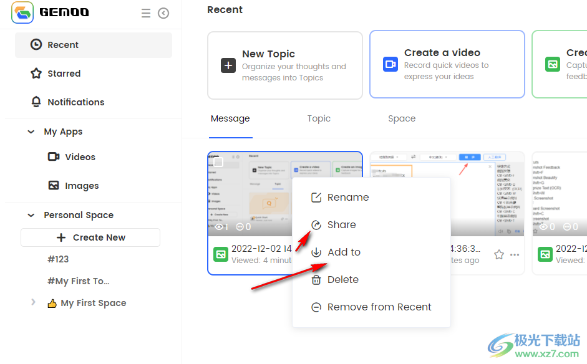Click the Videos camera icon

click(x=54, y=156)
